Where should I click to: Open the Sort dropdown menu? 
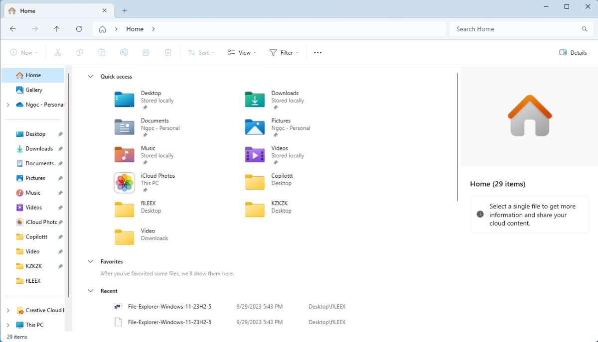[201, 52]
